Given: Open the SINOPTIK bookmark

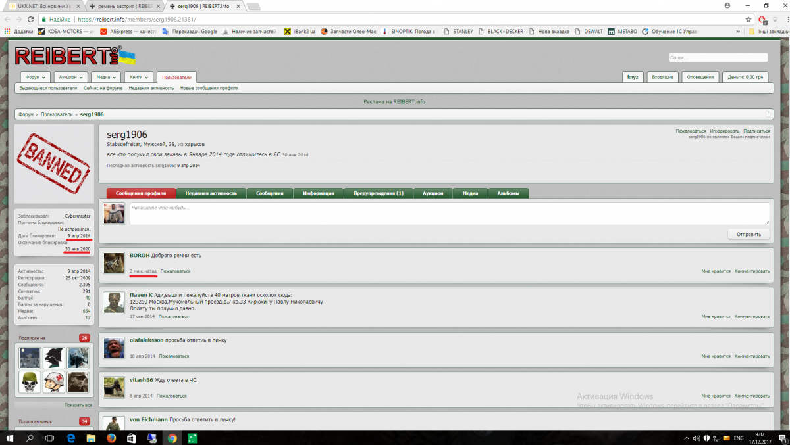Looking at the screenshot, I should tap(409, 31).
